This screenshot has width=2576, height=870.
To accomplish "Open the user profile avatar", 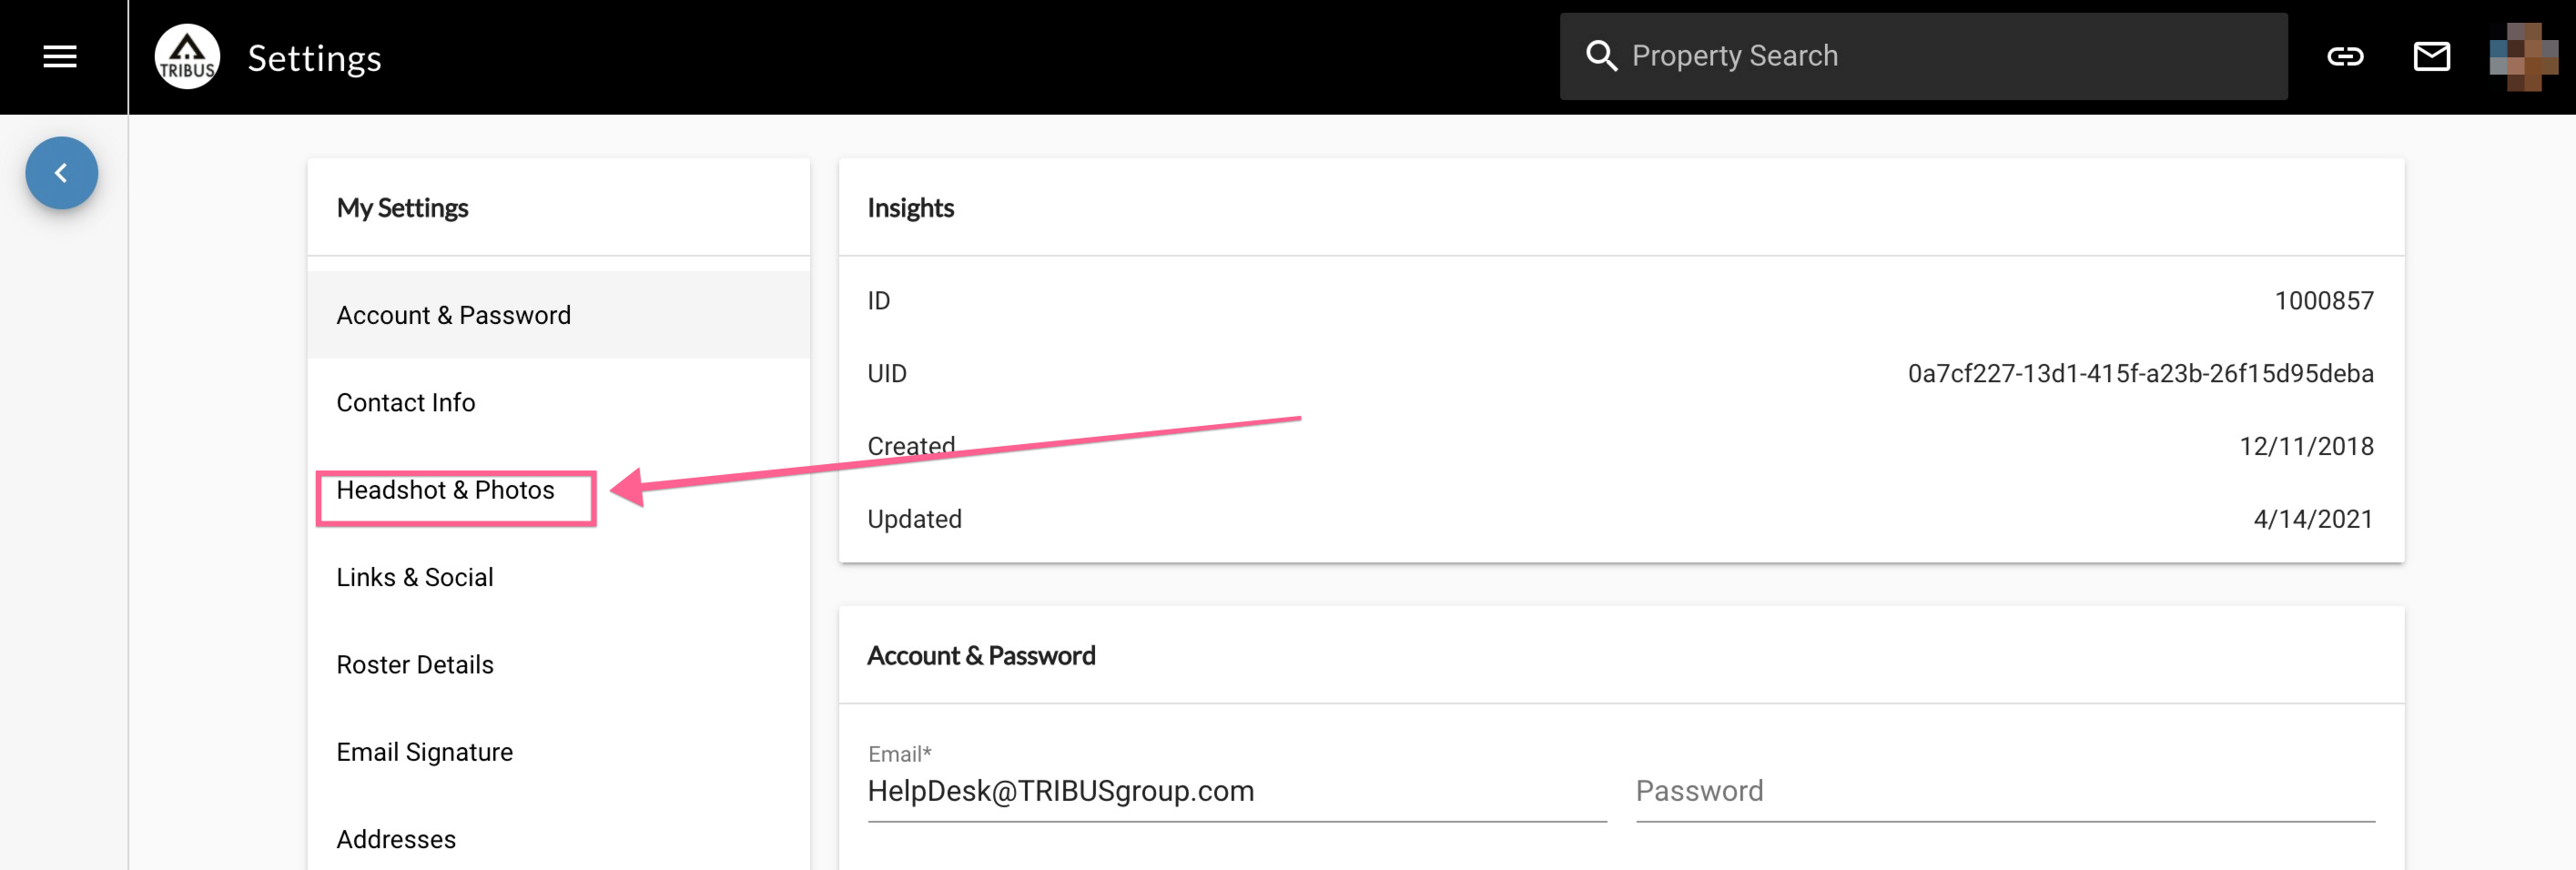I will pyautogui.click(x=2523, y=57).
